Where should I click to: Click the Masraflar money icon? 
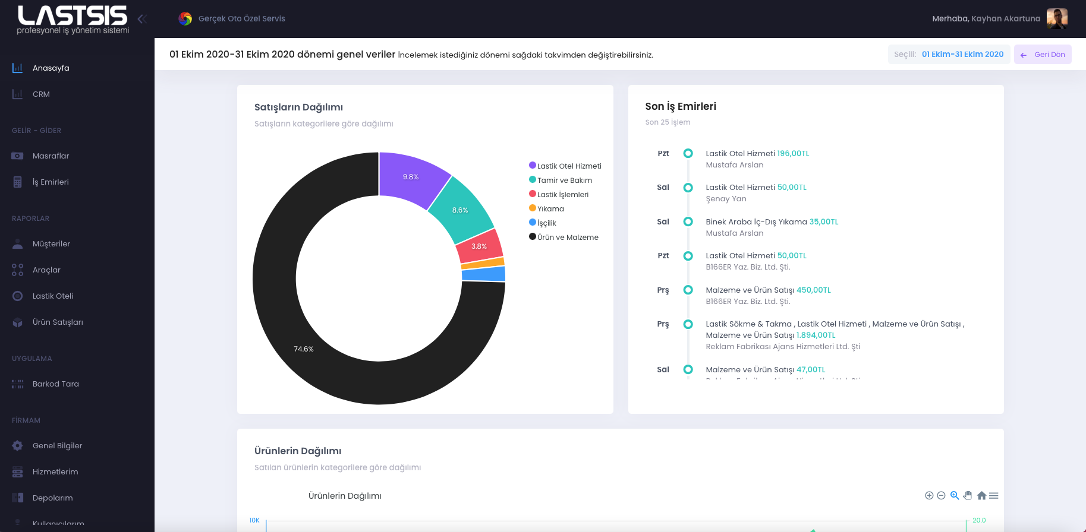18,156
